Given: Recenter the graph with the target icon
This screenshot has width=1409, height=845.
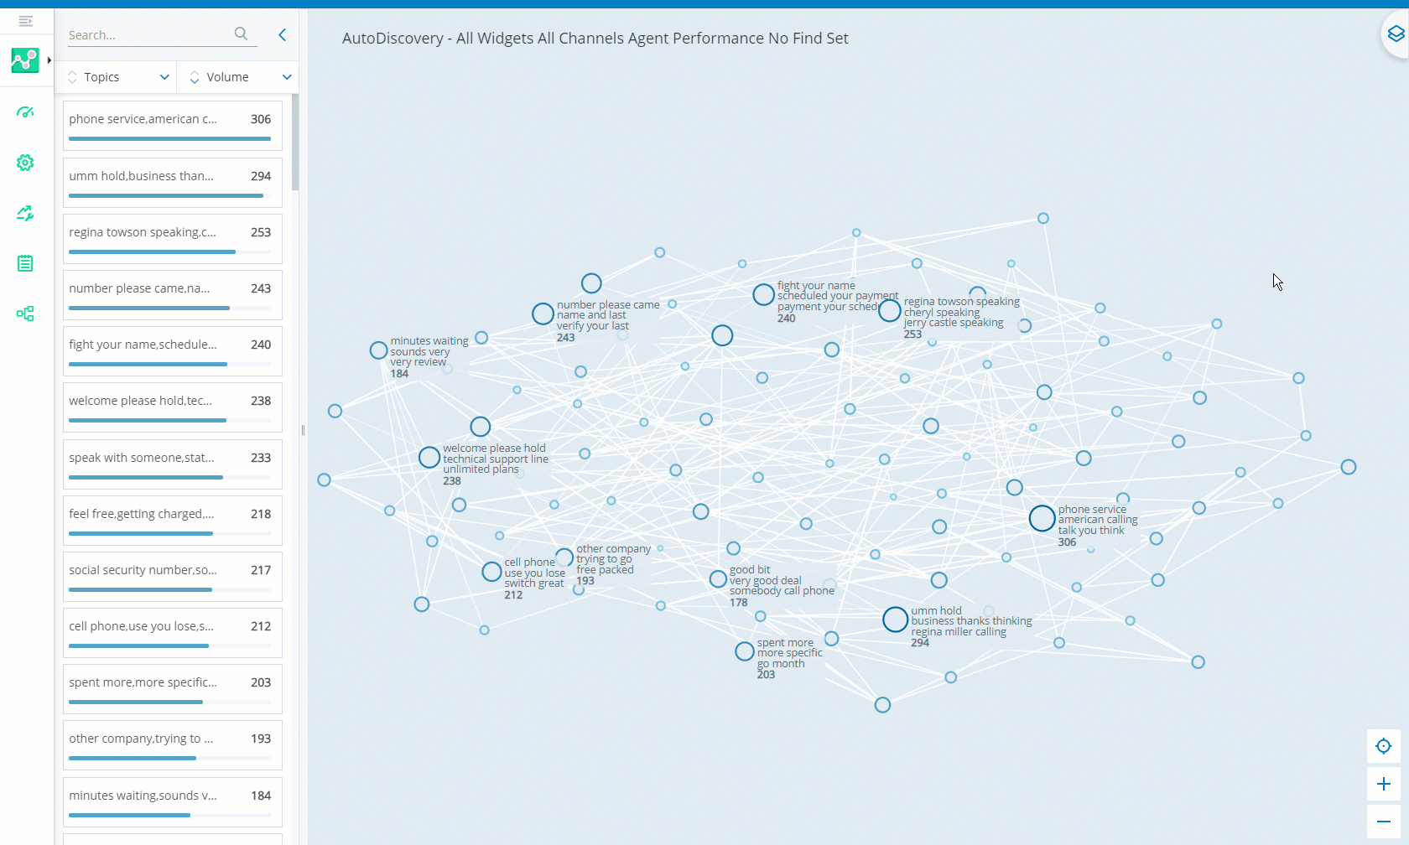Looking at the screenshot, I should click(1384, 746).
